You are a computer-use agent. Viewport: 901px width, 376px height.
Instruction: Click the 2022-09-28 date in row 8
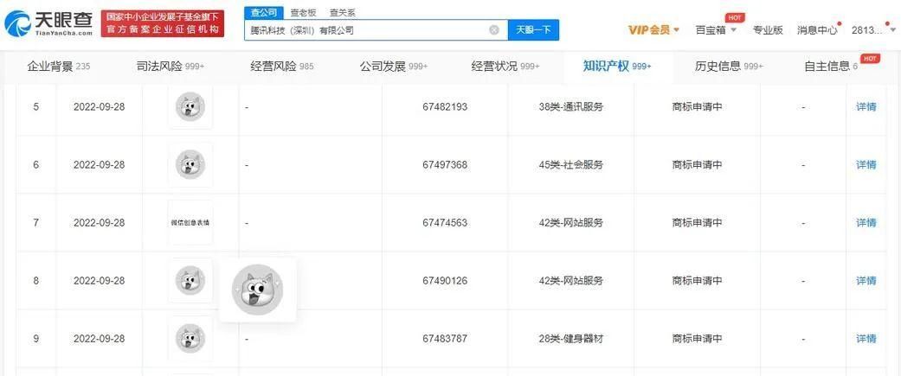99,281
